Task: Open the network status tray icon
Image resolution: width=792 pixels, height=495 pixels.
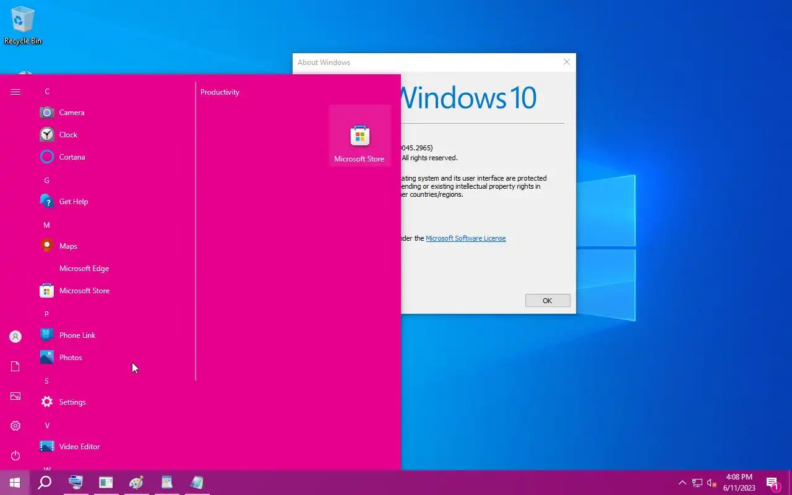Action: (x=697, y=483)
